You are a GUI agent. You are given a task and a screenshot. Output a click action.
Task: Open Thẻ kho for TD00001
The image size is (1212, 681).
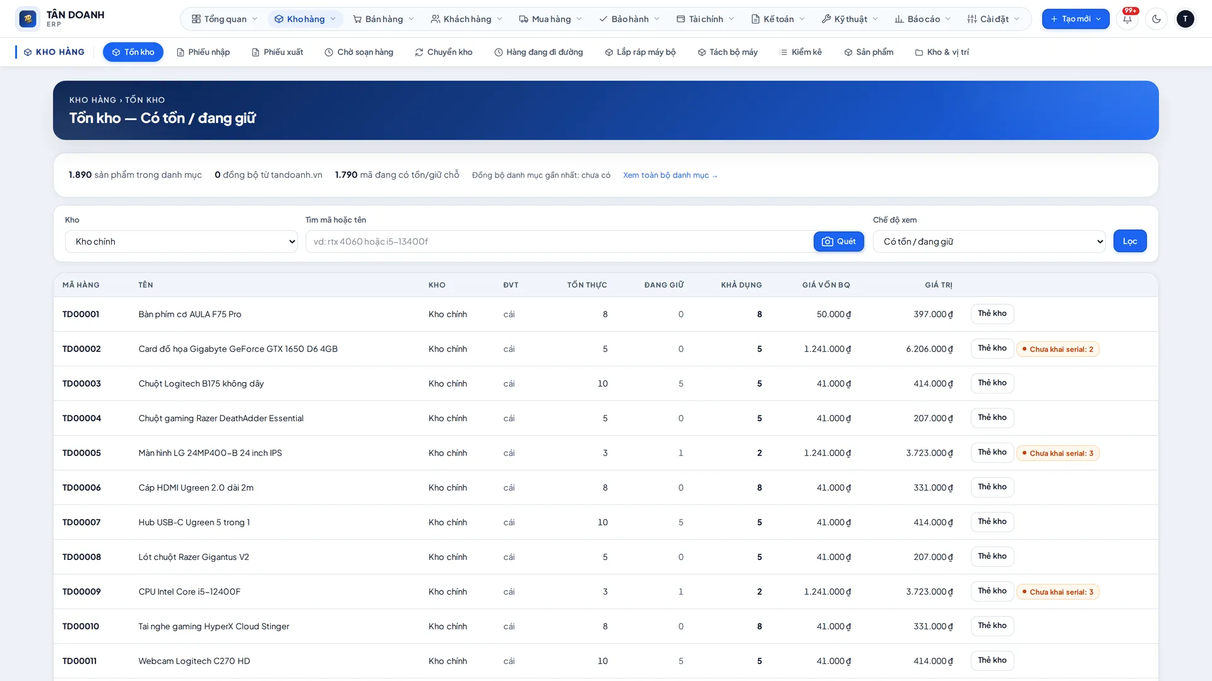pyautogui.click(x=992, y=314)
